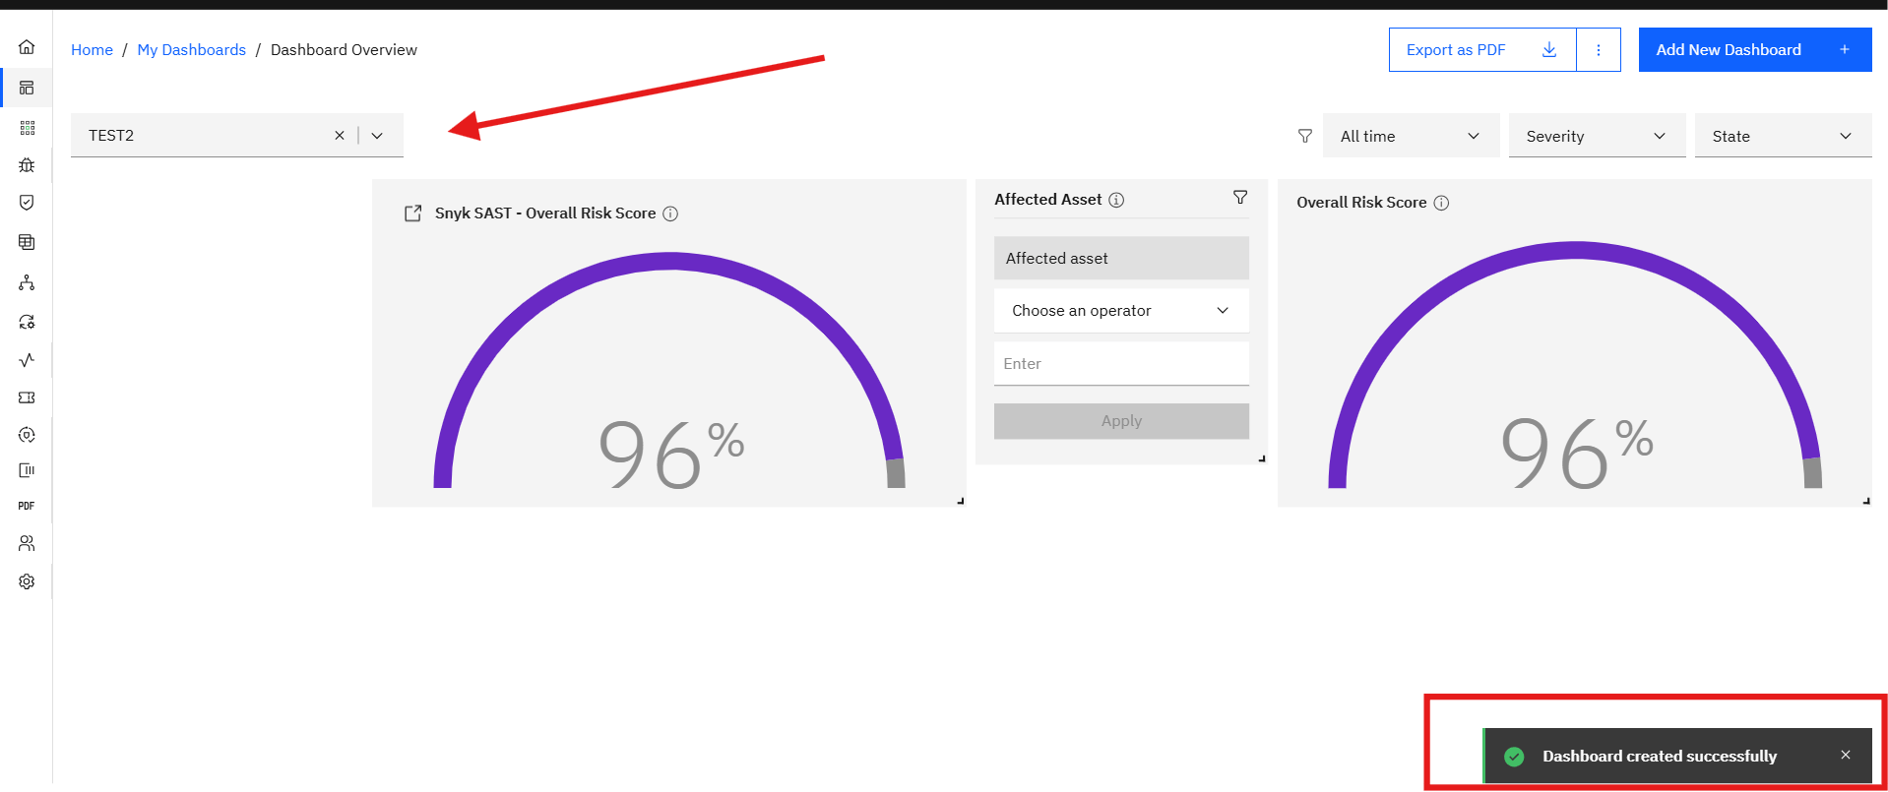Open the shield checkmark sidebar icon
The image size is (1888, 792).
[27, 203]
